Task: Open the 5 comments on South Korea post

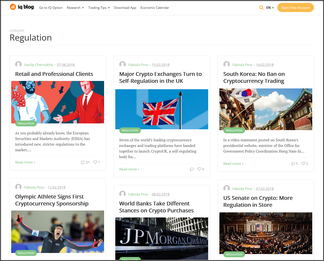Action: (x=294, y=163)
